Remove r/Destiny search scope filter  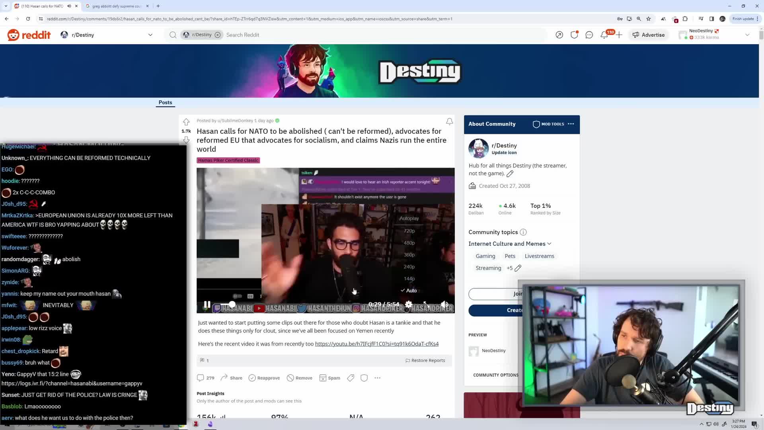(x=218, y=35)
